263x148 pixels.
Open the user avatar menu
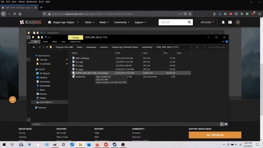238,22
